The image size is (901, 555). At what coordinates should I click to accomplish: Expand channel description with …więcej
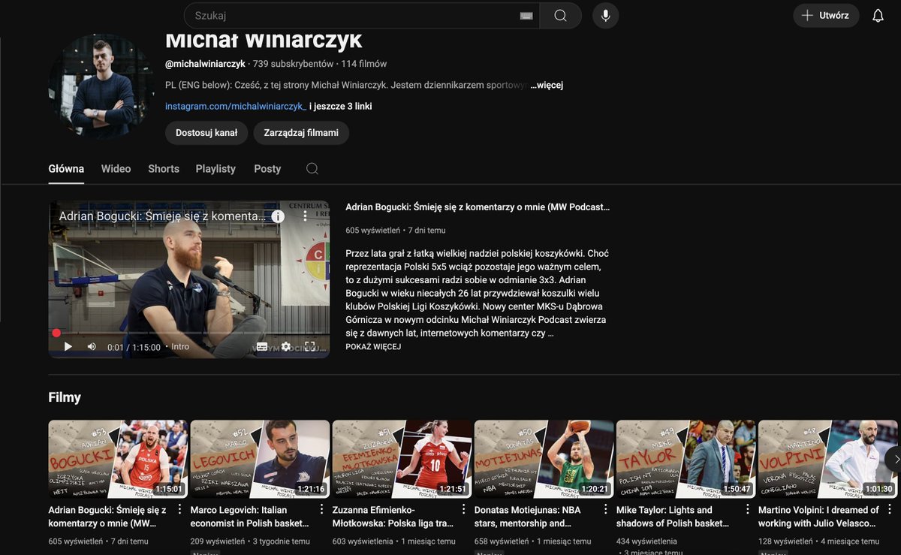(x=547, y=85)
